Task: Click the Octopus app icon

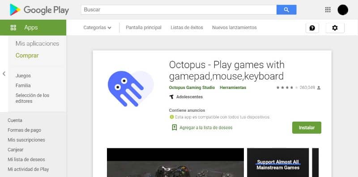Action: coord(131,88)
